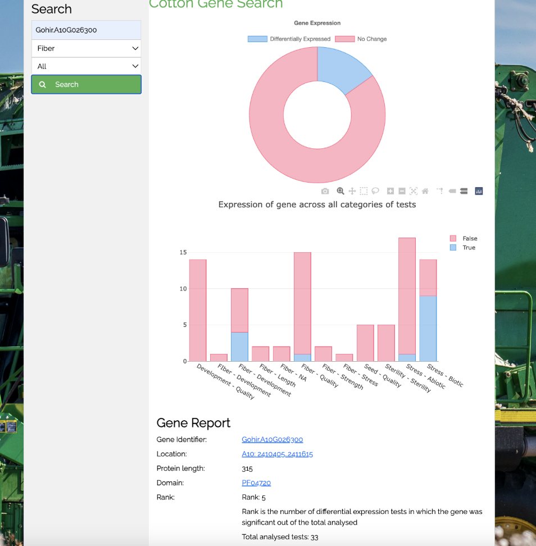Click the 'Search' sidebar heading
This screenshot has width=536, height=546.
[x=52, y=9]
